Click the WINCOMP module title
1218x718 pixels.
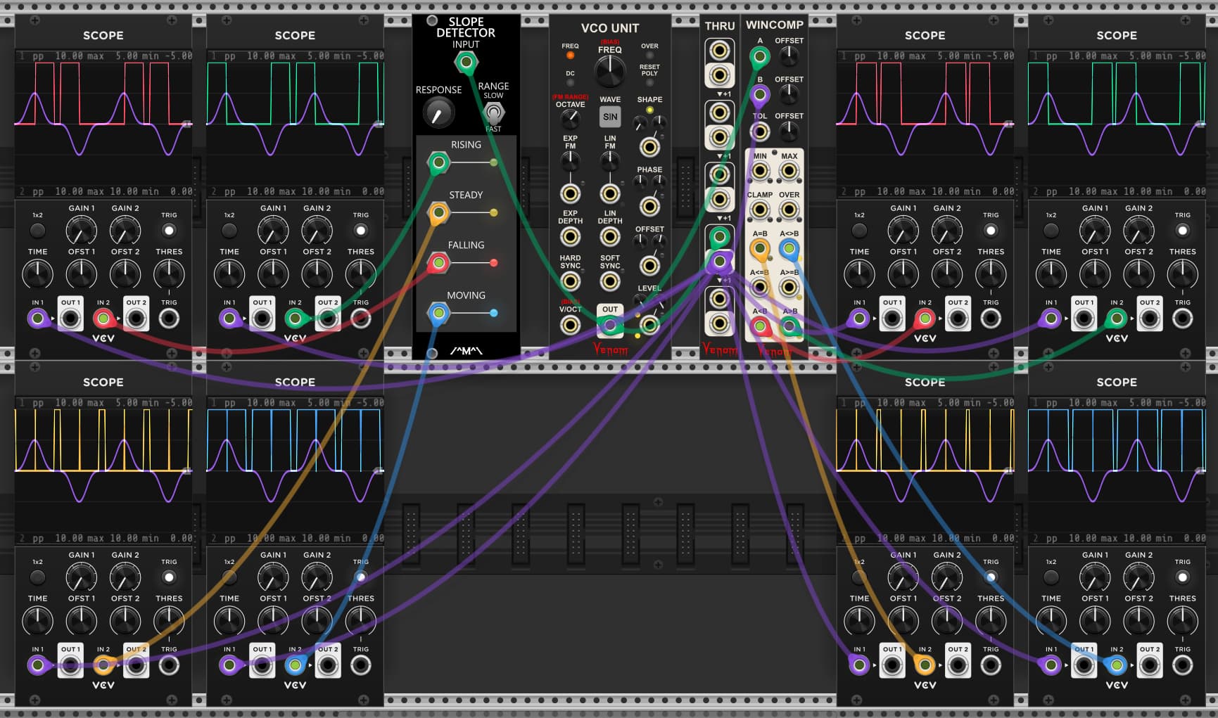point(775,25)
